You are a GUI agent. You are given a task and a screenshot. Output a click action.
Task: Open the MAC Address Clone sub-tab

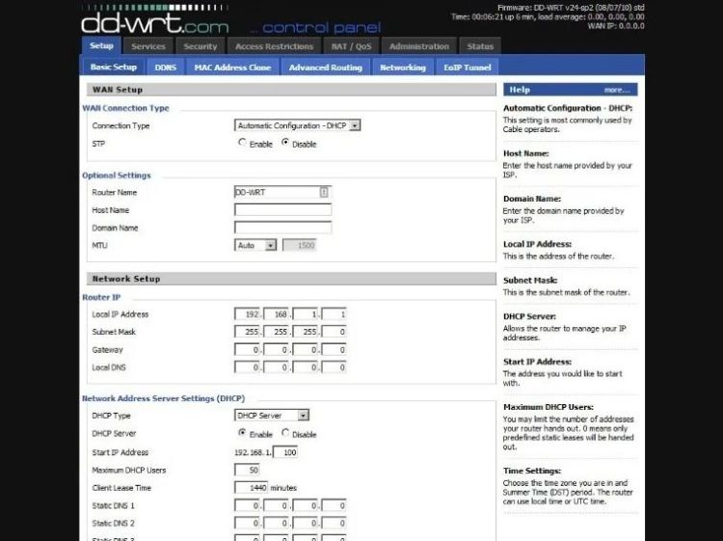pos(232,68)
